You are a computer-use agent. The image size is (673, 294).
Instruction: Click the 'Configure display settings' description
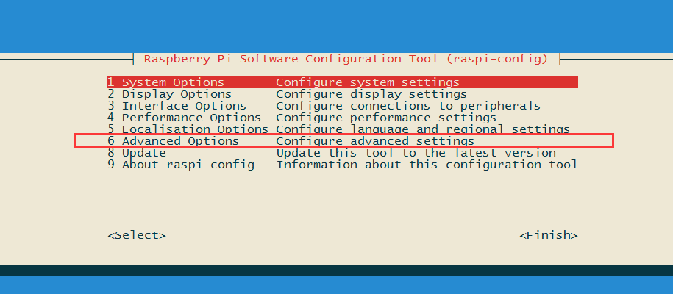click(371, 94)
